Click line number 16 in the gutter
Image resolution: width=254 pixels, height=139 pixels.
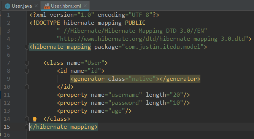pos(7,135)
